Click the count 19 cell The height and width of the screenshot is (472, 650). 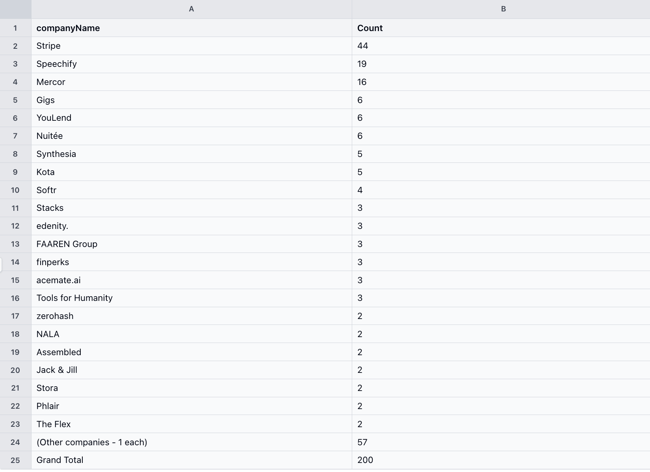pyautogui.click(x=501, y=64)
